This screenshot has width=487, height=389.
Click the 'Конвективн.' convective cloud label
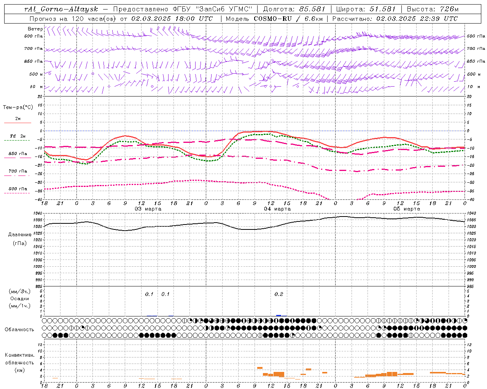click(x=19, y=355)
